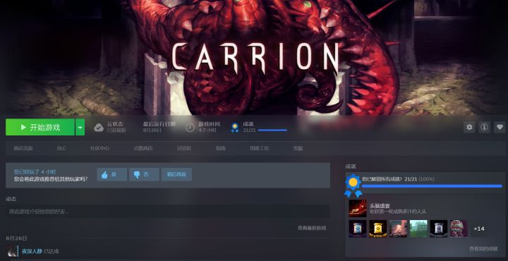
Task: Open the 指南 guides tab
Action: (221, 148)
